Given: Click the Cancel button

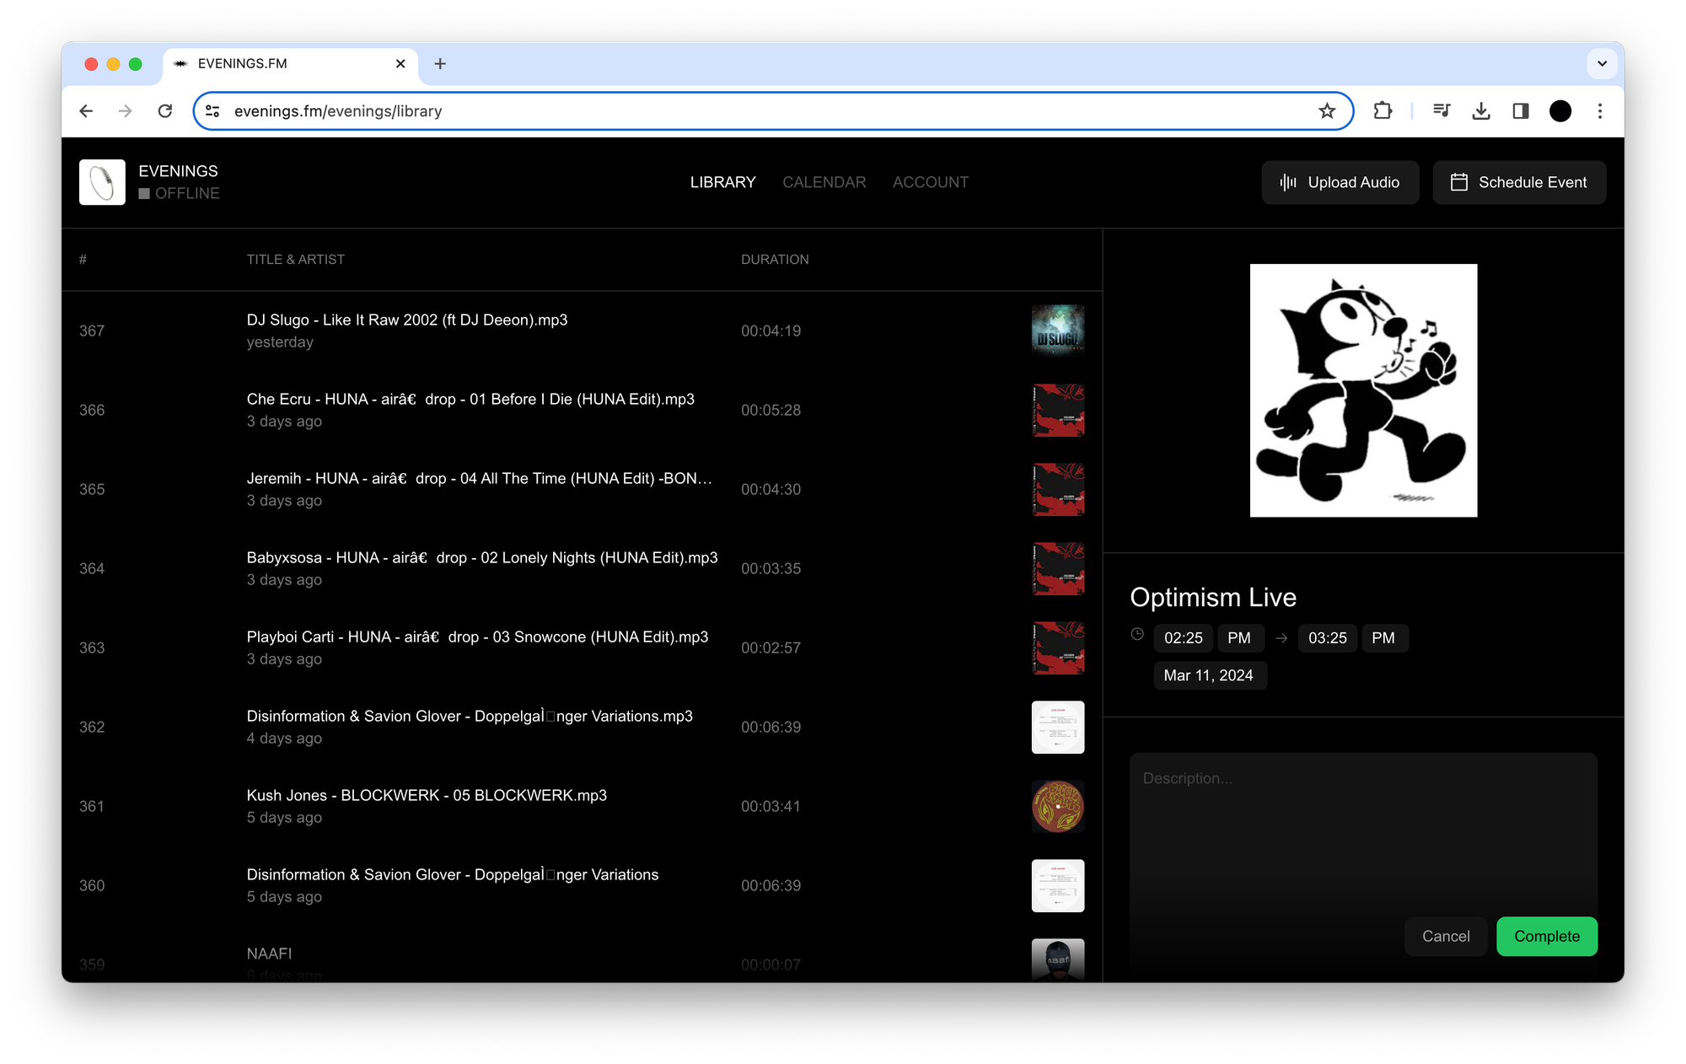Looking at the screenshot, I should pos(1445,936).
